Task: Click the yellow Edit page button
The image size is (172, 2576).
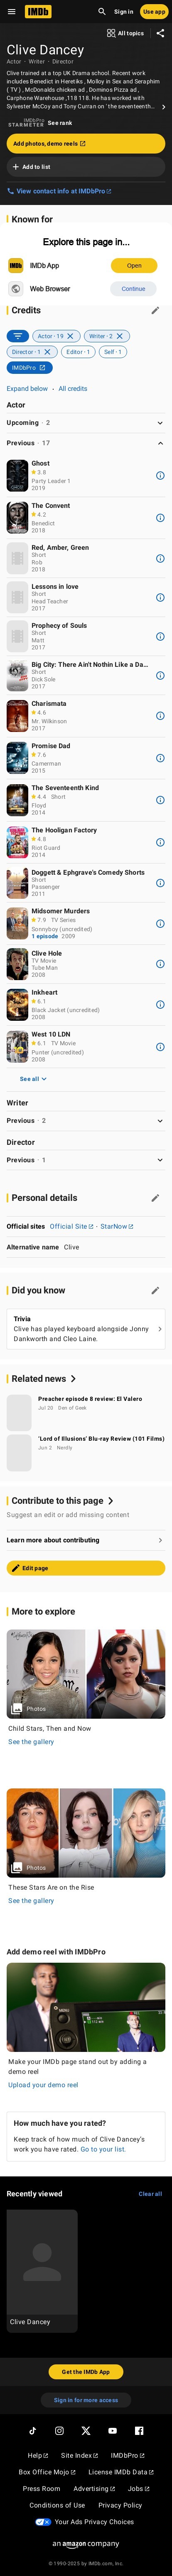Action: 86,1568
